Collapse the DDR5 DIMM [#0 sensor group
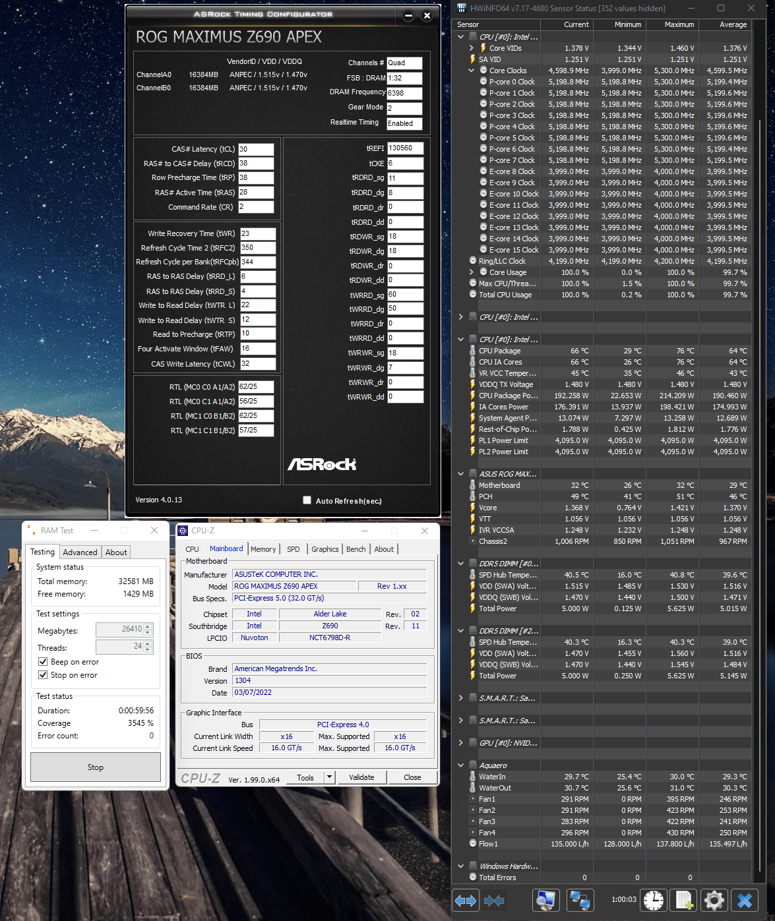This screenshot has width=775, height=921. [461, 564]
